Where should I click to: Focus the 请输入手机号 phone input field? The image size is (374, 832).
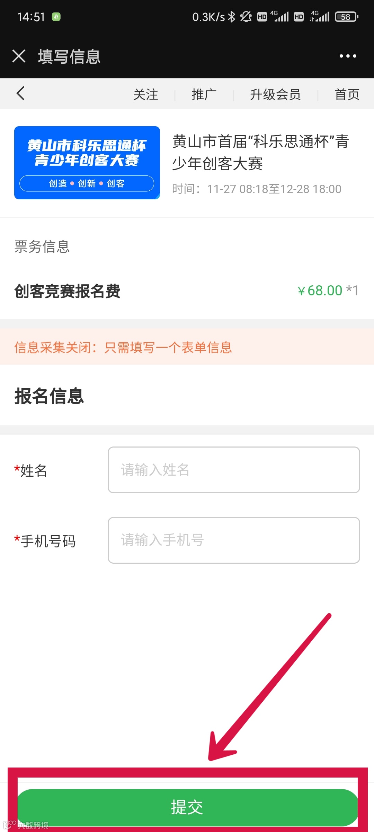pyautogui.click(x=234, y=540)
